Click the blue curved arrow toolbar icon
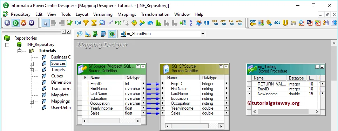This screenshot has height=131, width=338. point(150,23)
